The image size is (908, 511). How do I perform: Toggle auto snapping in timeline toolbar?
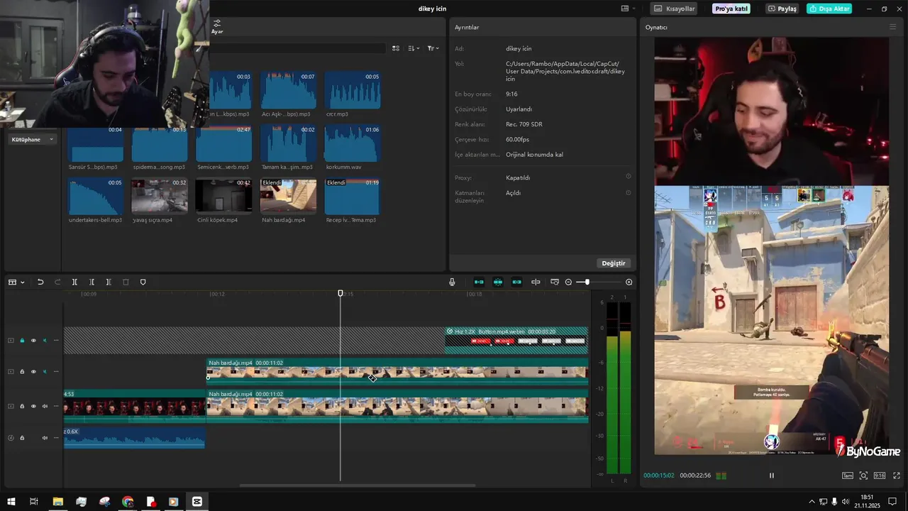498,282
